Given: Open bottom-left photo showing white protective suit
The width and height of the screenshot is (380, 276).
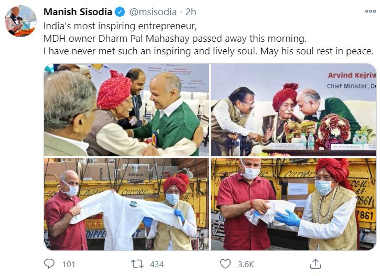Looking at the screenshot, I should 126,204.
